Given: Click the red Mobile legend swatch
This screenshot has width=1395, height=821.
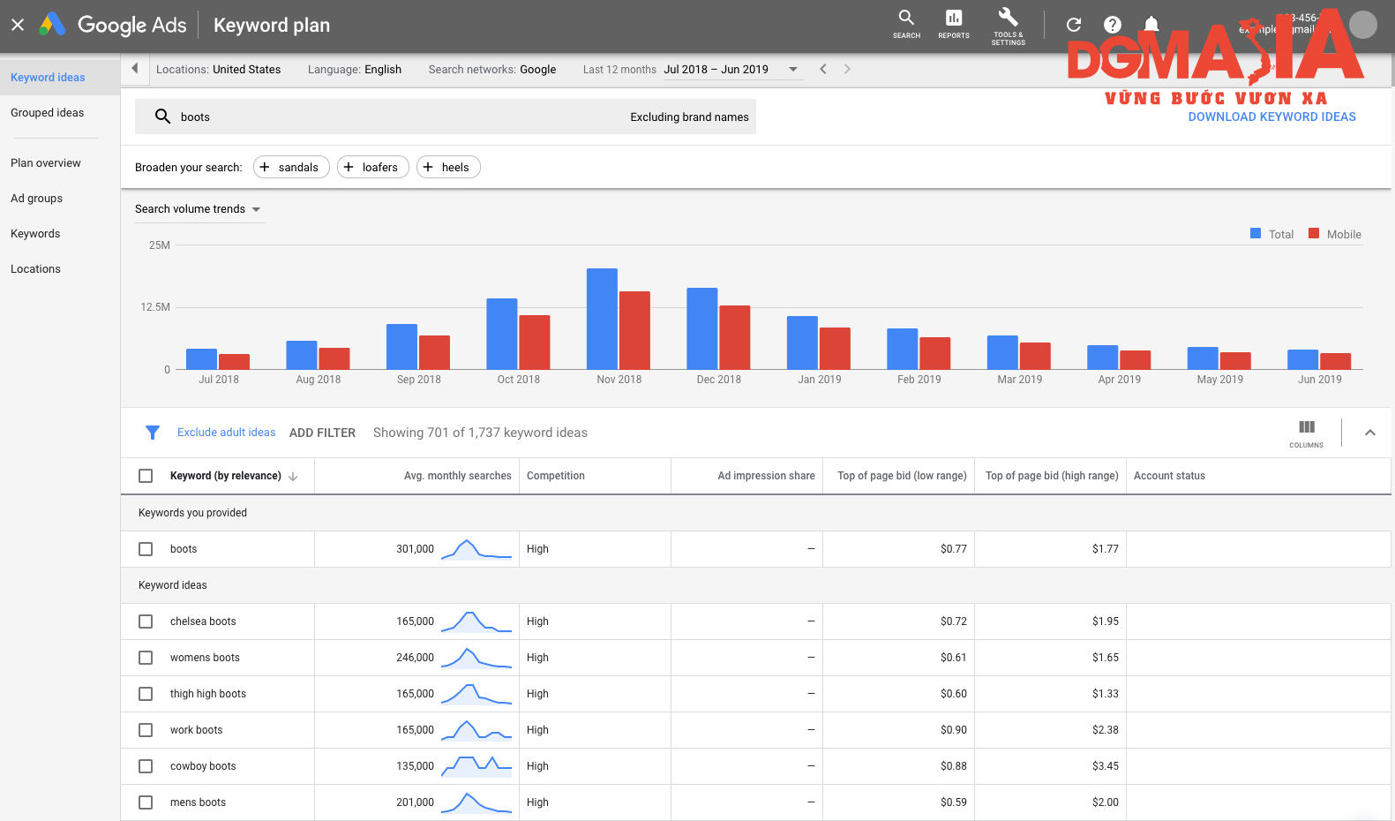Looking at the screenshot, I should click(1314, 233).
